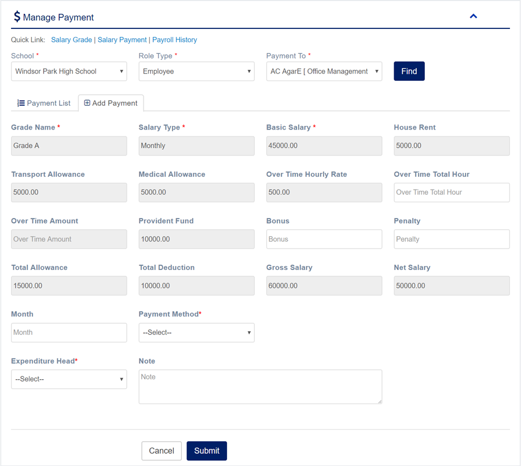This screenshot has width=521, height=466.
Task: Expand the Role Type dropdown
Action: point(196,72)
